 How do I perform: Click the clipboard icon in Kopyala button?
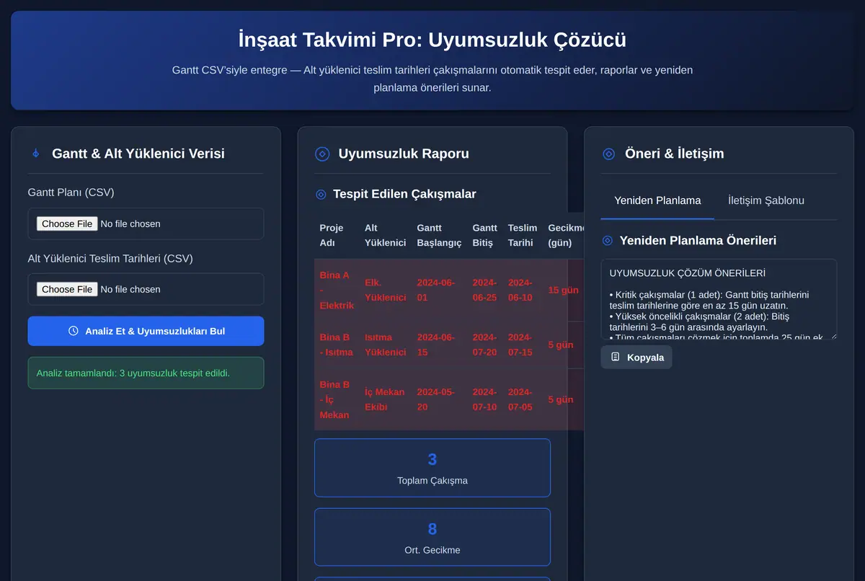(615, 357)
